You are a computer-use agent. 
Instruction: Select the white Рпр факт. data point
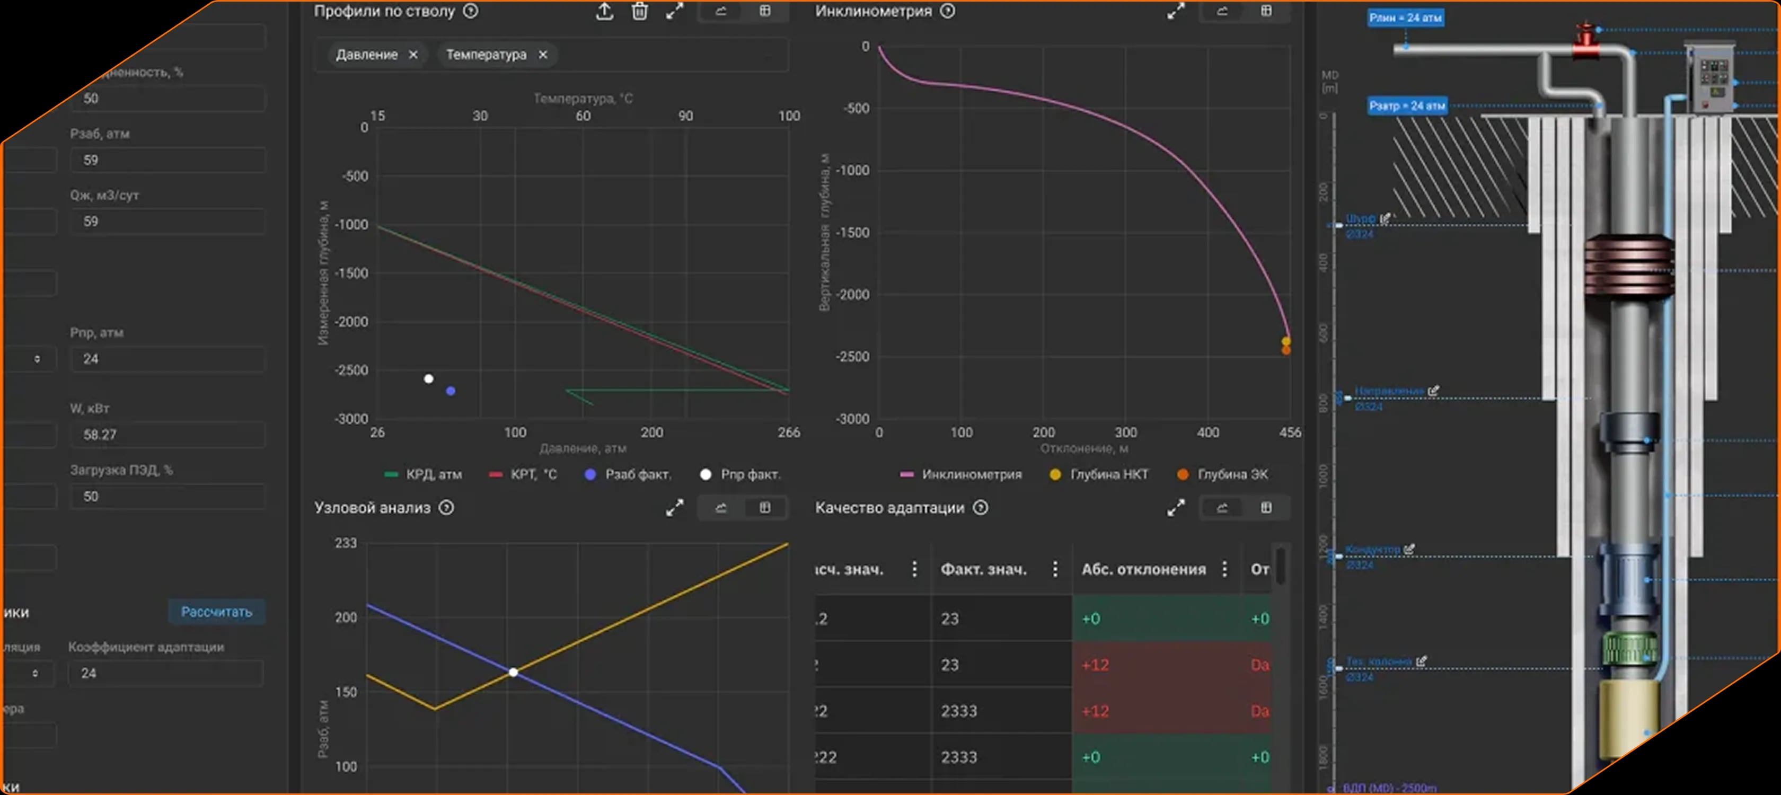(x=429, y=379)
